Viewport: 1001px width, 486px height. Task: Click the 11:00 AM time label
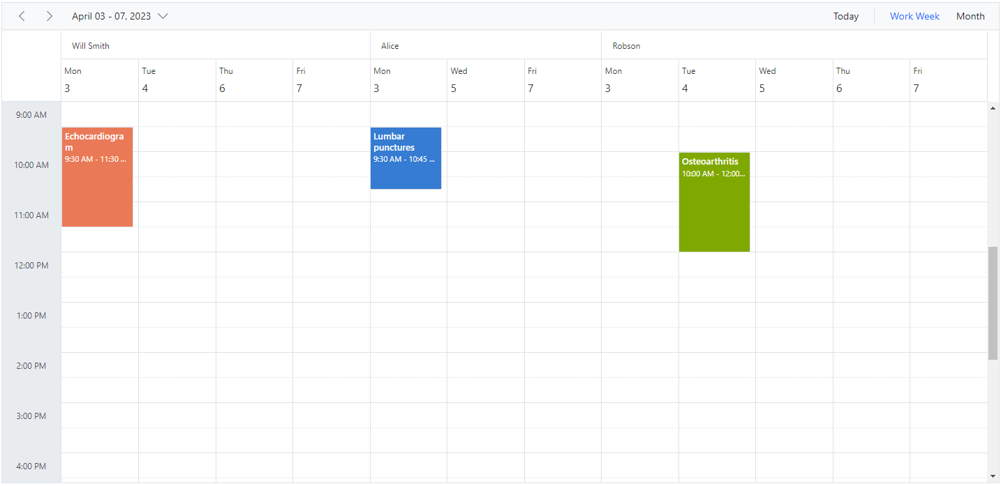coord(31,215)
